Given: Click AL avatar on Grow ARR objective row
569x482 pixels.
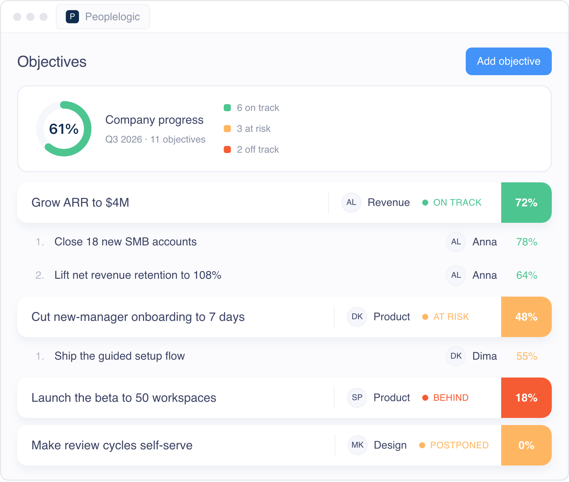Looking at the screenshot, I should tap(351, 203).
